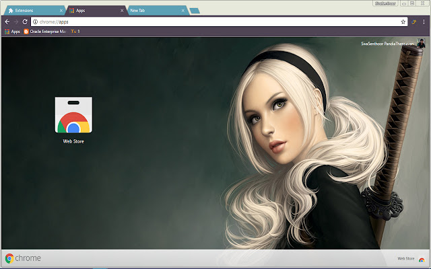Bookmark this page with the star
The width and height of the screenshot is (431, 269).
tap(403, 22)
